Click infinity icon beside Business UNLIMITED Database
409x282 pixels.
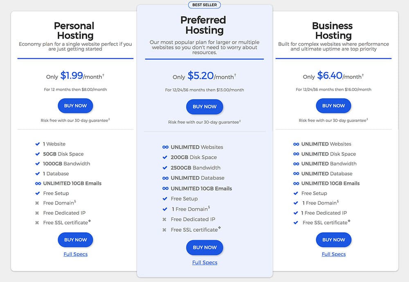point(296,174)
